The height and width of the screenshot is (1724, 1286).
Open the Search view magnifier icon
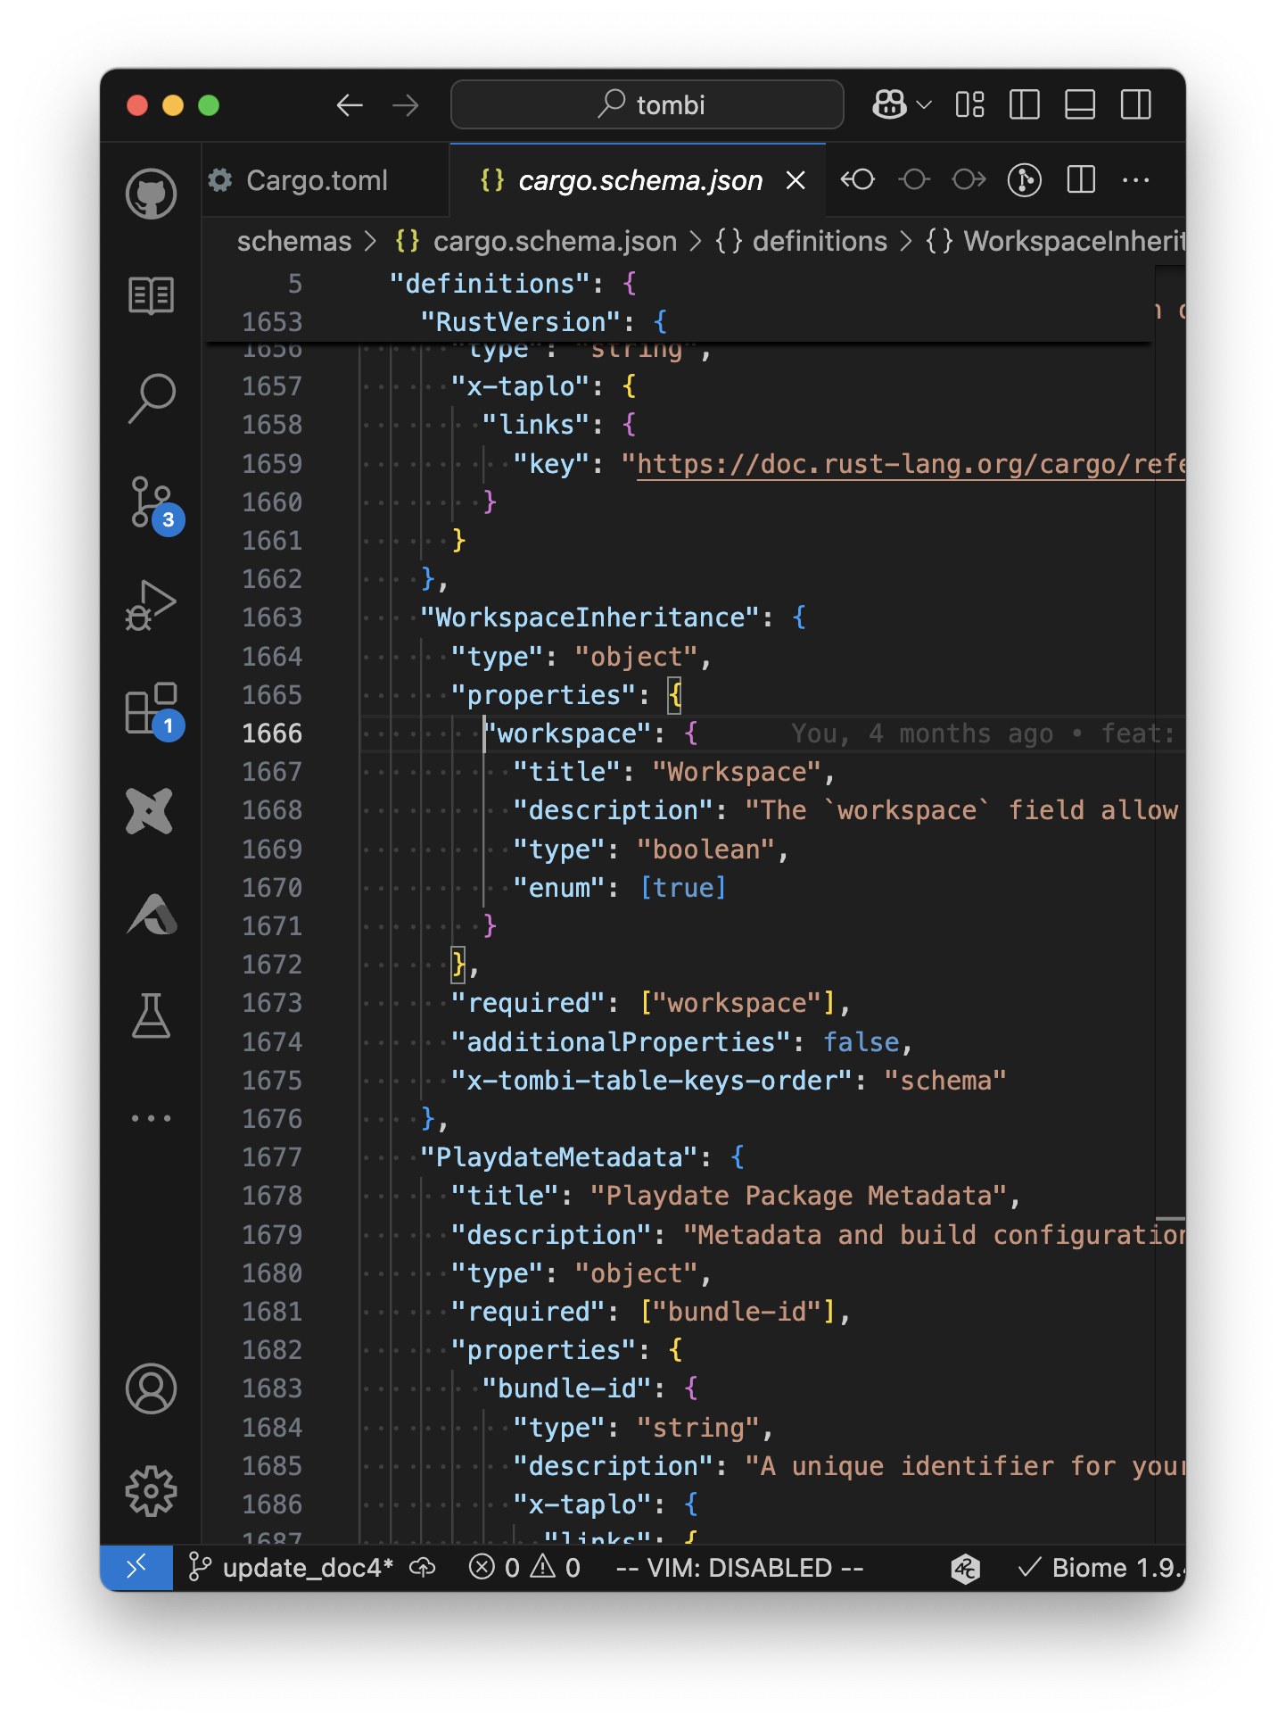point(151,397)
